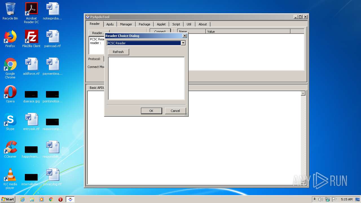Click network tray icon
Image resolution: width=361 pixels, height=203 pixels.
[327, 199]
